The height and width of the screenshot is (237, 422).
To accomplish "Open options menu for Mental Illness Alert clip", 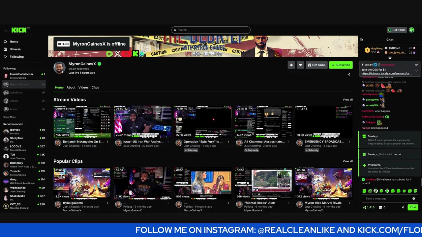I will [x=288, y=203].
